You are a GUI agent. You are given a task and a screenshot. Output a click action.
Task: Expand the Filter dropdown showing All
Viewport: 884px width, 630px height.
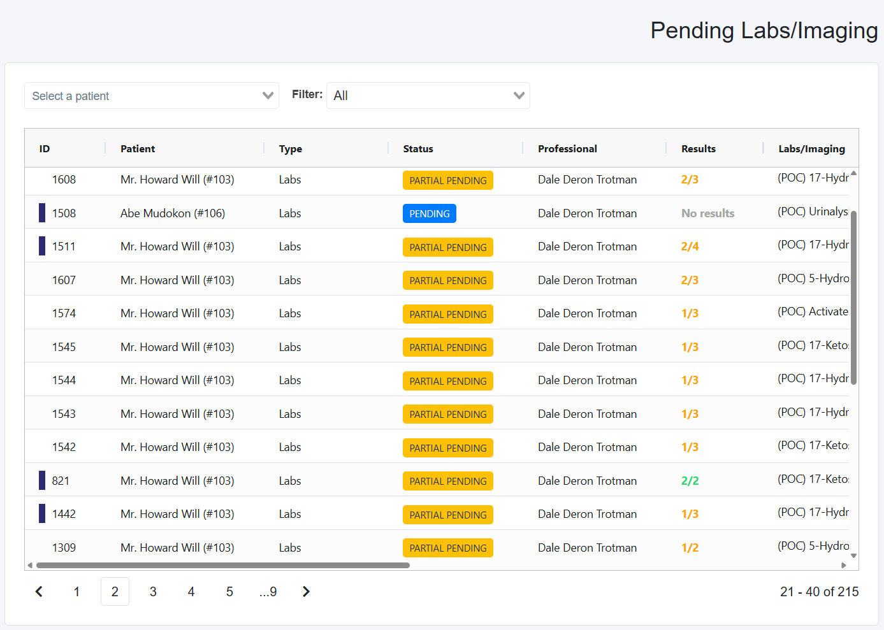click(x=428, y=96)
